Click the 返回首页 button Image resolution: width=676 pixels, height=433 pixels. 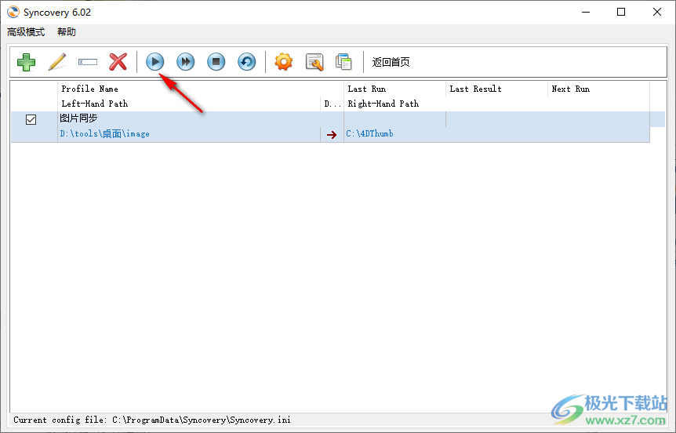tap(391, 62)
